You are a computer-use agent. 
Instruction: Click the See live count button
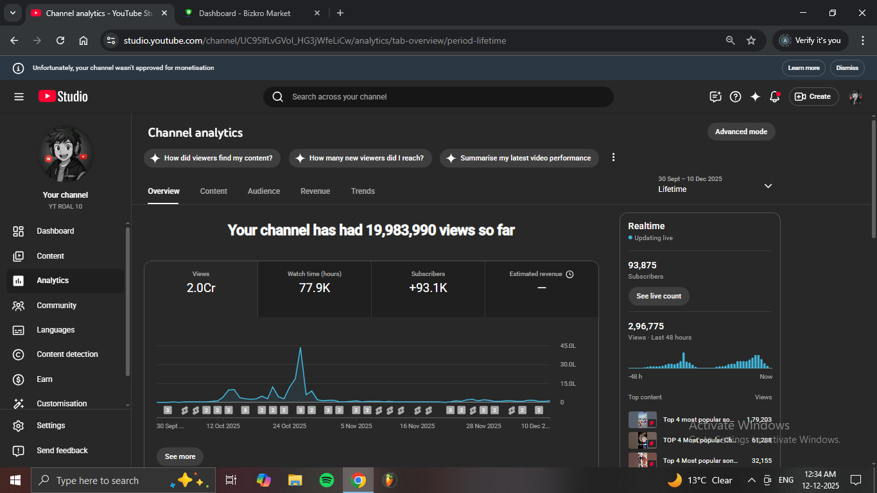coord(659,296)
